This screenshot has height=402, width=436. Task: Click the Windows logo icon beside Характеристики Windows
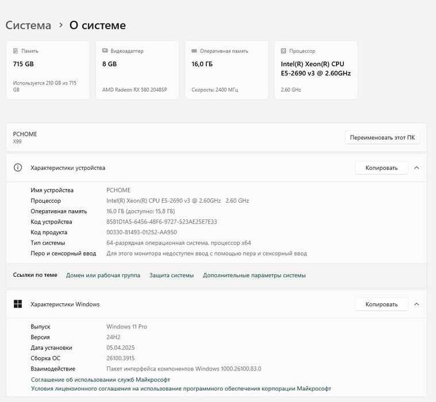(18, 304)
